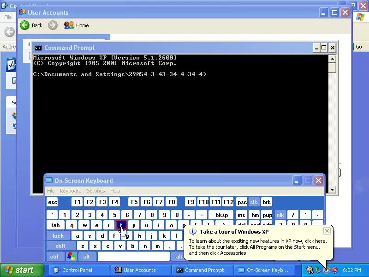
Task: Switch to Control Panel taskbar button
Action: [78, 270]
